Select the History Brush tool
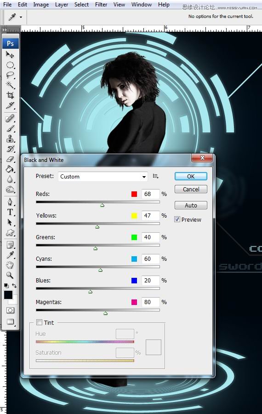262x414 pixels. pyautogui.click(x=10, y=149)
